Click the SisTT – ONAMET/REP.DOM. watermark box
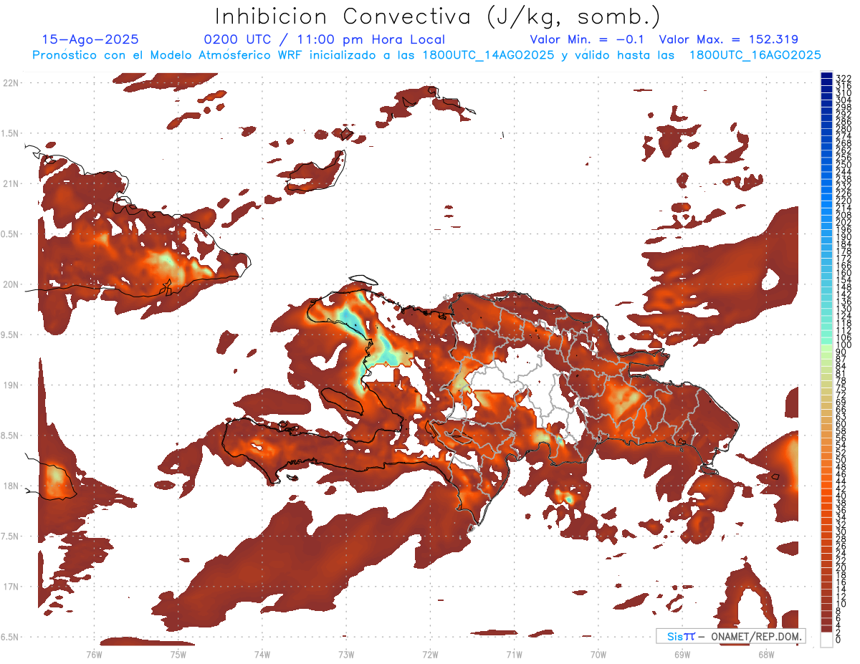 [x=730, y=636]
